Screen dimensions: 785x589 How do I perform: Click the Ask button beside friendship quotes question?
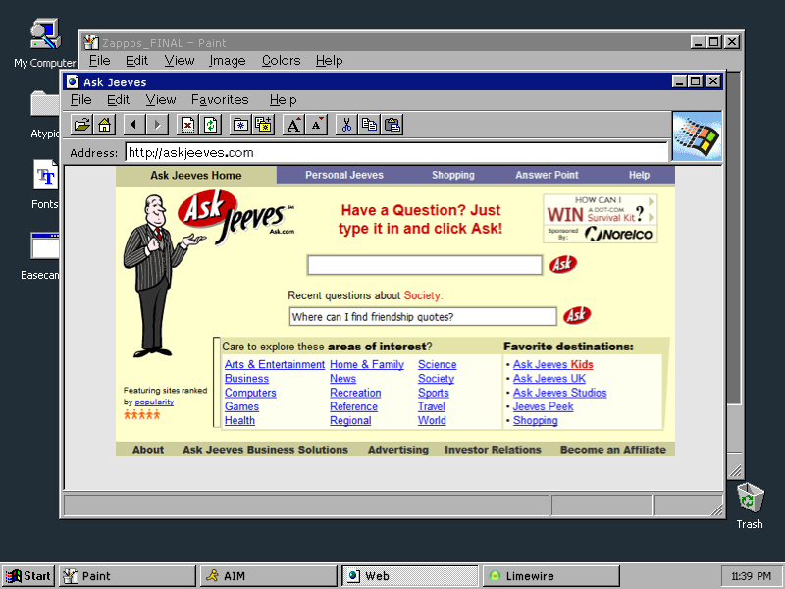click(x=577, y=315)
